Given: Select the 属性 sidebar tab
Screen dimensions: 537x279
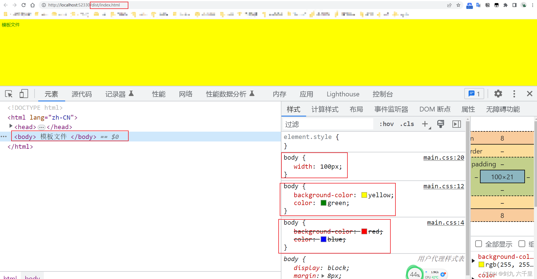Looking at the screenshot, I should 468,109.
